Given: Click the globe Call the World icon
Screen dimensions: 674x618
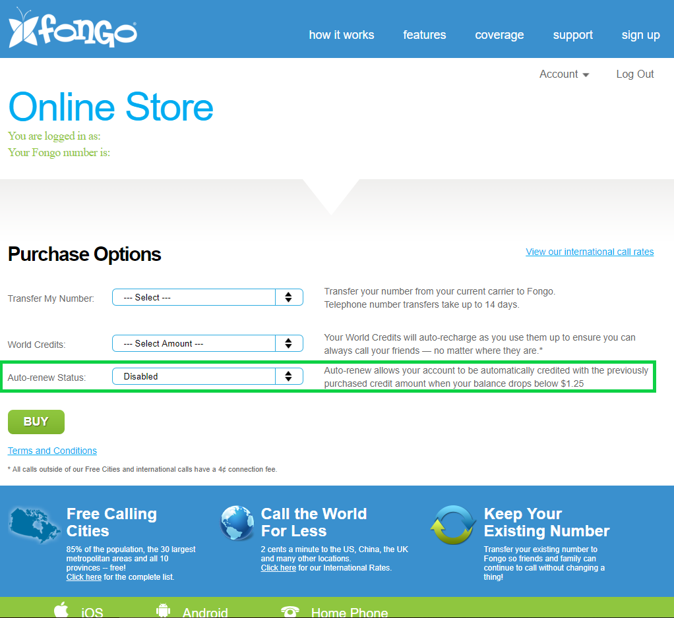Looking at the screenshot, I should 237,523.
